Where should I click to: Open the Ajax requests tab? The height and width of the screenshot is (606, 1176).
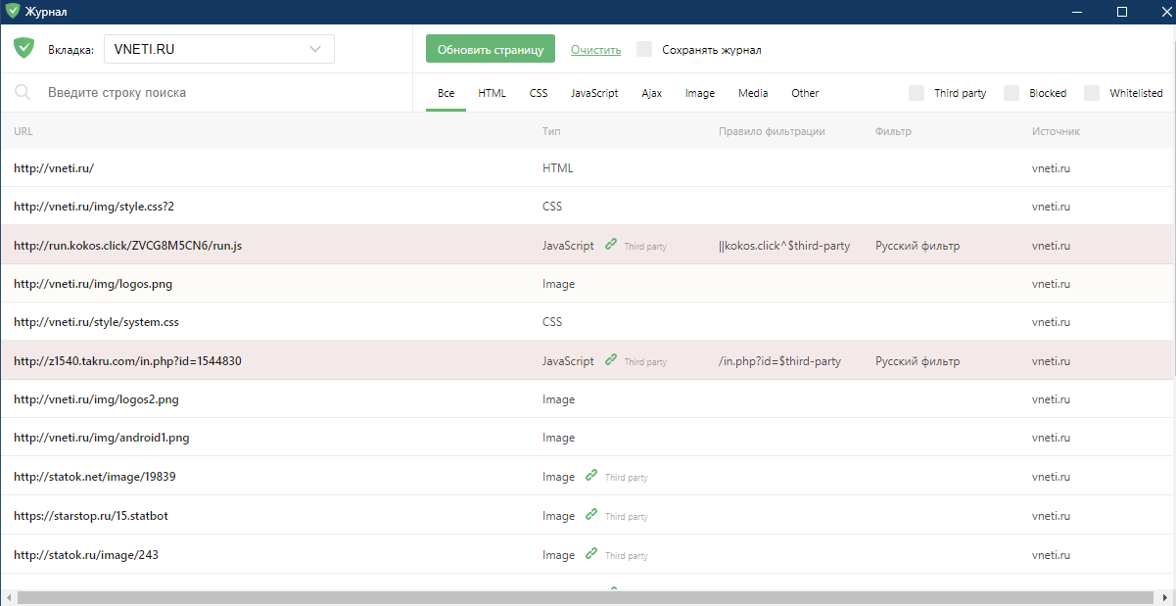pos(651,93)
